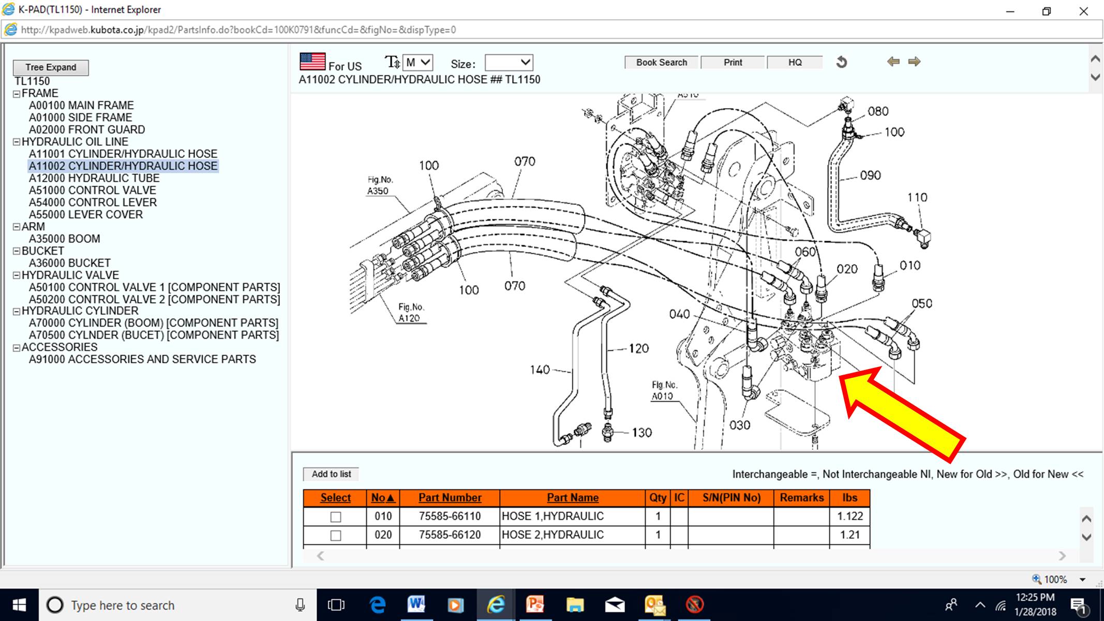Open the zoom level 100% dropdown arrow
Image resolution: width=1104 pixels, height=621 pixels.
point(1082,580)
